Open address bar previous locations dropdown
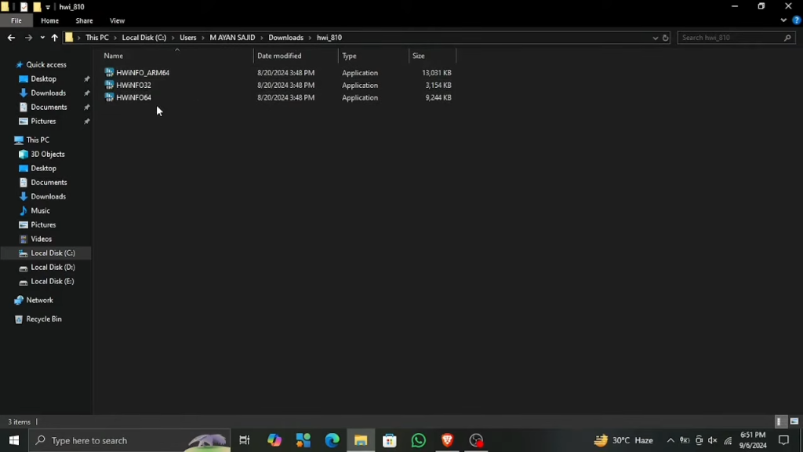The image size is (803, 452). [655, 38]
